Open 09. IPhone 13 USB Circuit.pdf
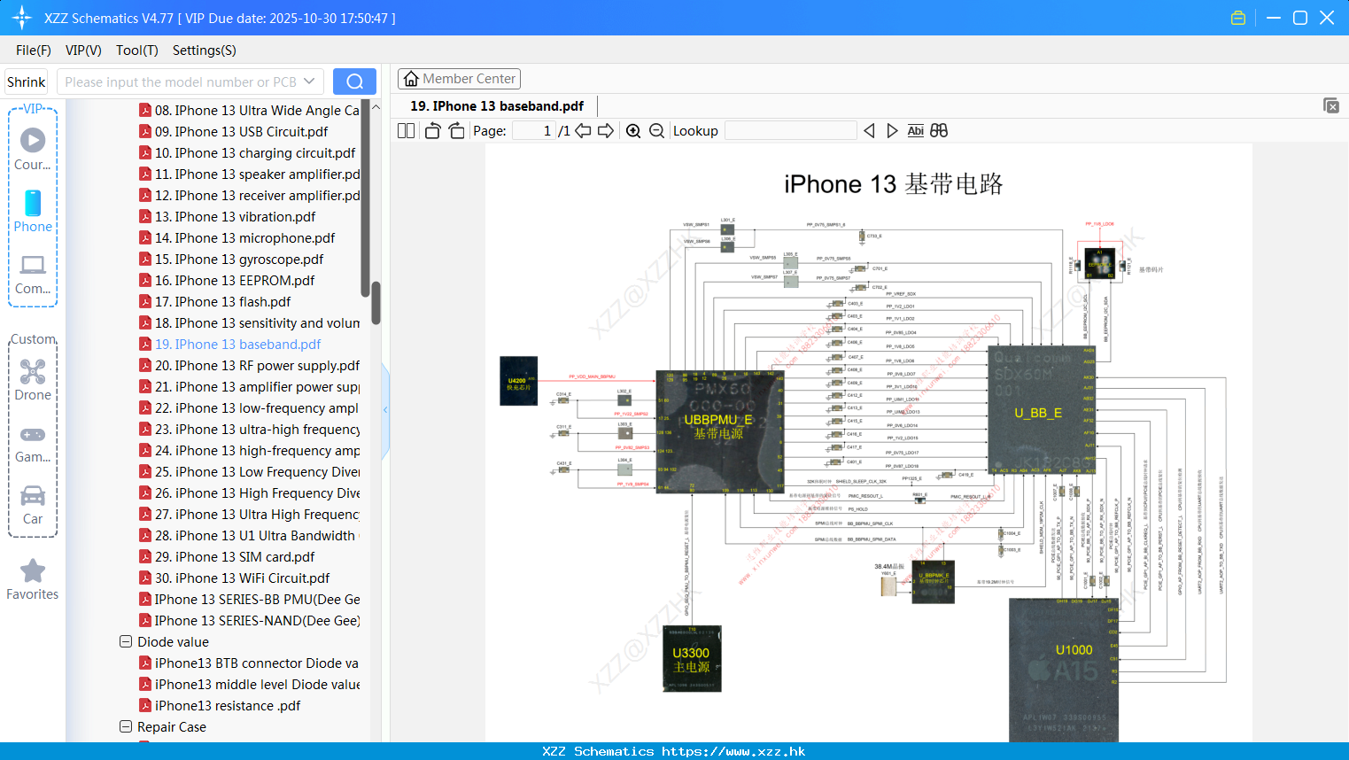The width and height of the screenshot is (1349, 760). point(234,132)
